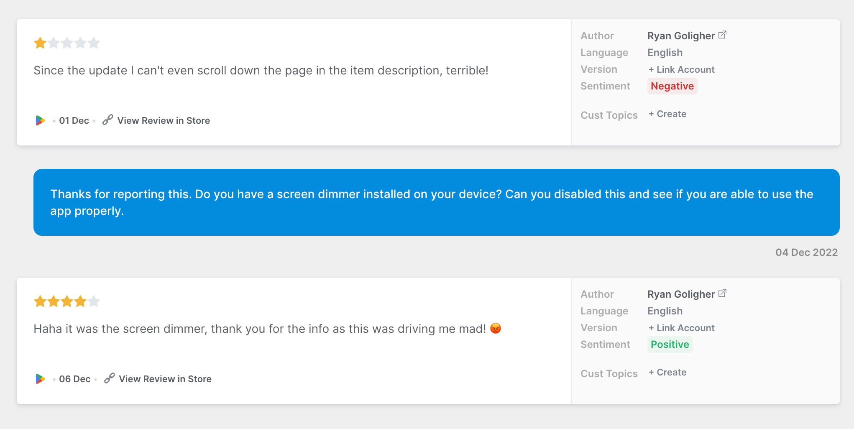Click the chain link icon in 01 Dec review
The height and width of the screenshot is (429, 854).
[x=108, y=120]
